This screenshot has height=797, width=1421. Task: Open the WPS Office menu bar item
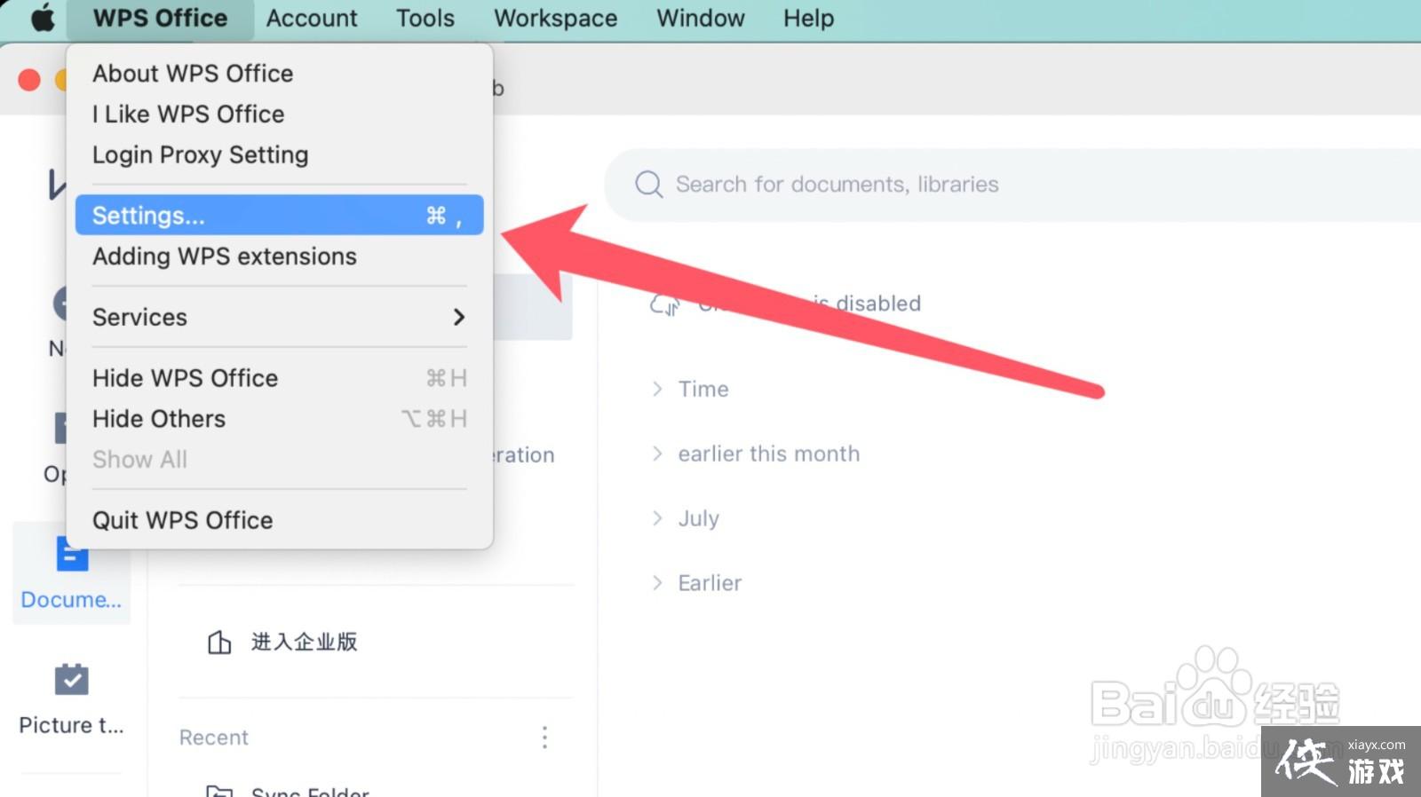(160, 18)
